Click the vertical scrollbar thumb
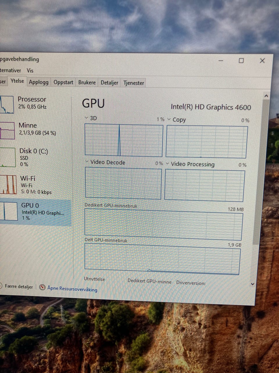Image resolution: width=279 pixels, height=373 pixels. [261, 172]
